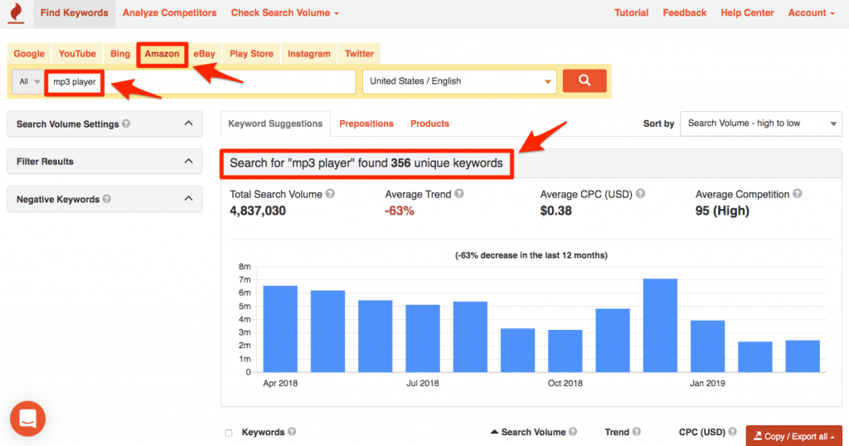Click the tallest bar in the chart

click(660, 325)
